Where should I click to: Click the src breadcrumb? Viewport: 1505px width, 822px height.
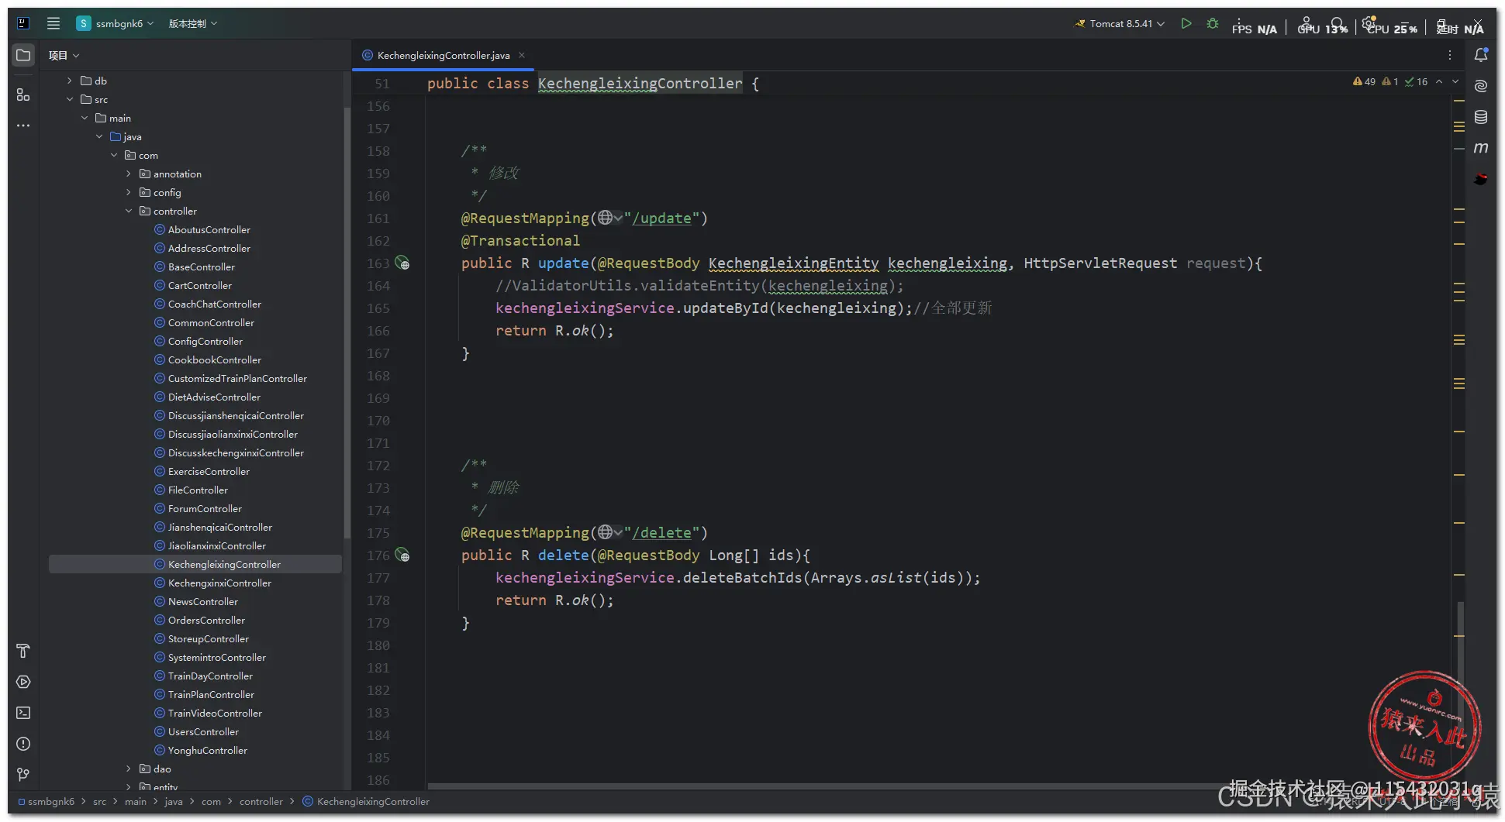[99, 801]
